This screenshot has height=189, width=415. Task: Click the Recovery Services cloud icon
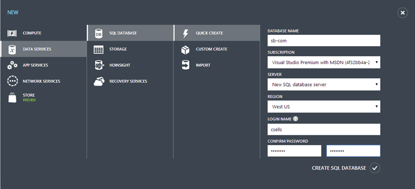click(x=99, y=82)
